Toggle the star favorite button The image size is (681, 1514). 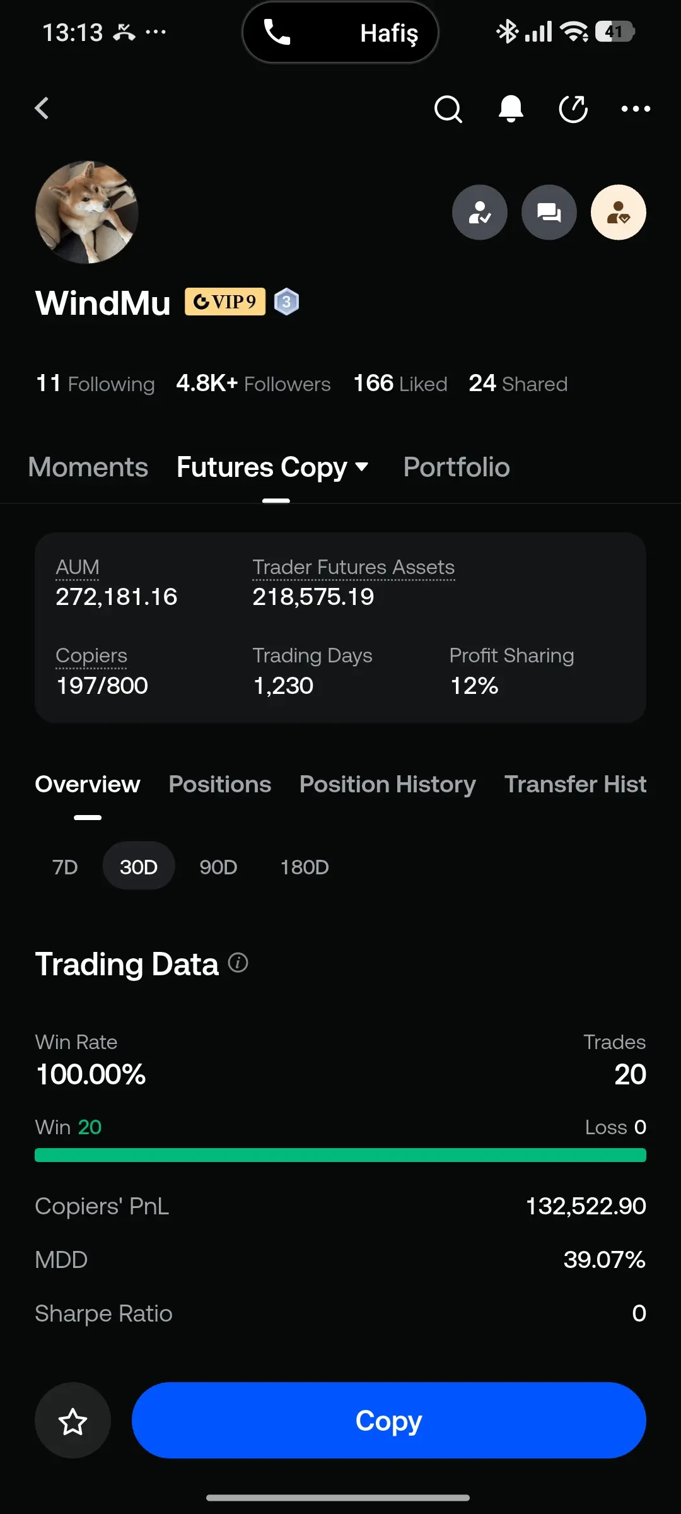pos(73,1421)
